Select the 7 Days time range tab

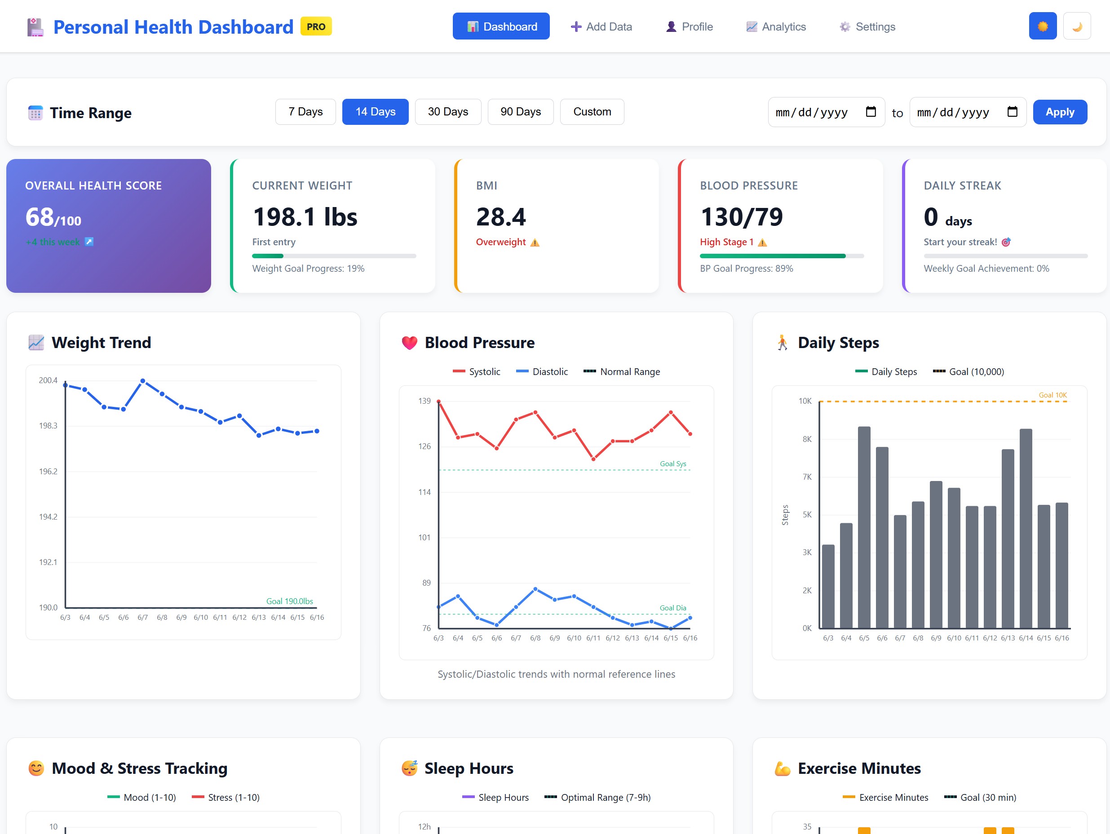(305, 111)
